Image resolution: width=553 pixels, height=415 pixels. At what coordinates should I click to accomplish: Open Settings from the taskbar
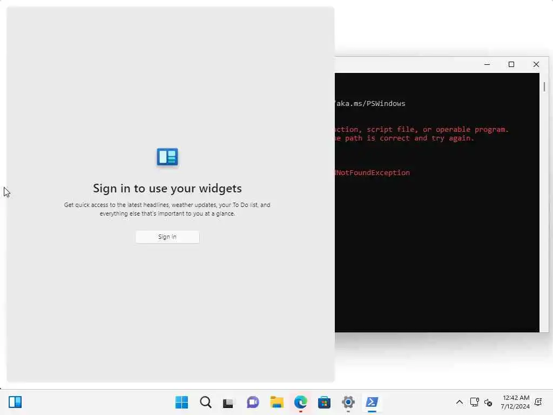point(348,402)
